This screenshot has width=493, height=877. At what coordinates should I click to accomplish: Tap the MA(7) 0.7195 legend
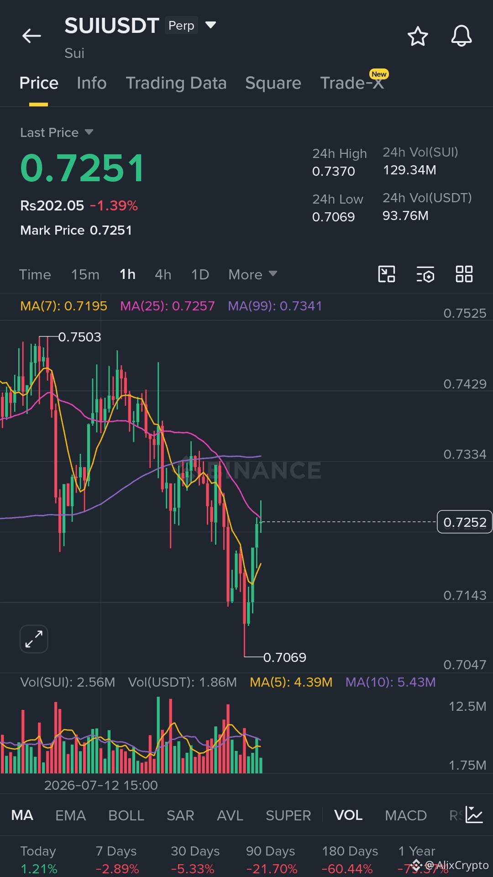[x=63, y=306]
